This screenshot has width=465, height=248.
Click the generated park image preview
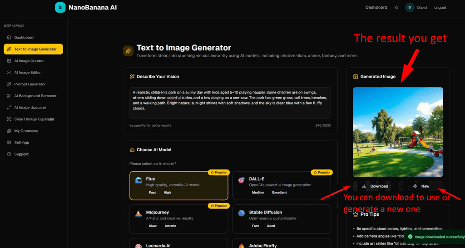pyautogui.click(x=398, y=132)
